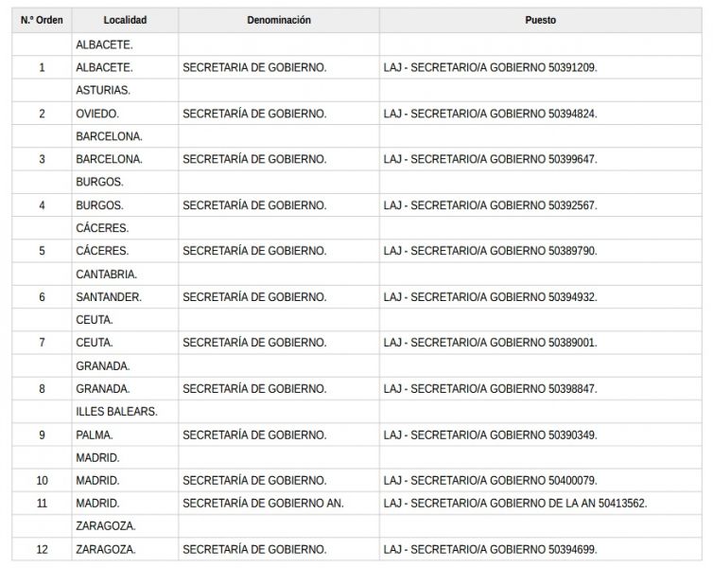Click the OVIEDO locality cell
713x568 pixels.
(97, 114)
